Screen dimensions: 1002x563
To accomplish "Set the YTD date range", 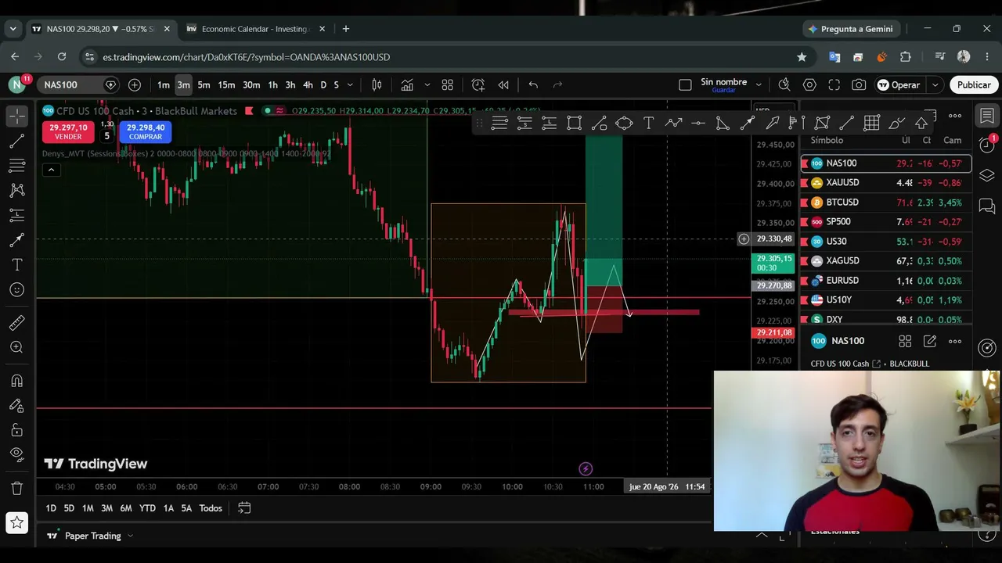I will (147, 508).
